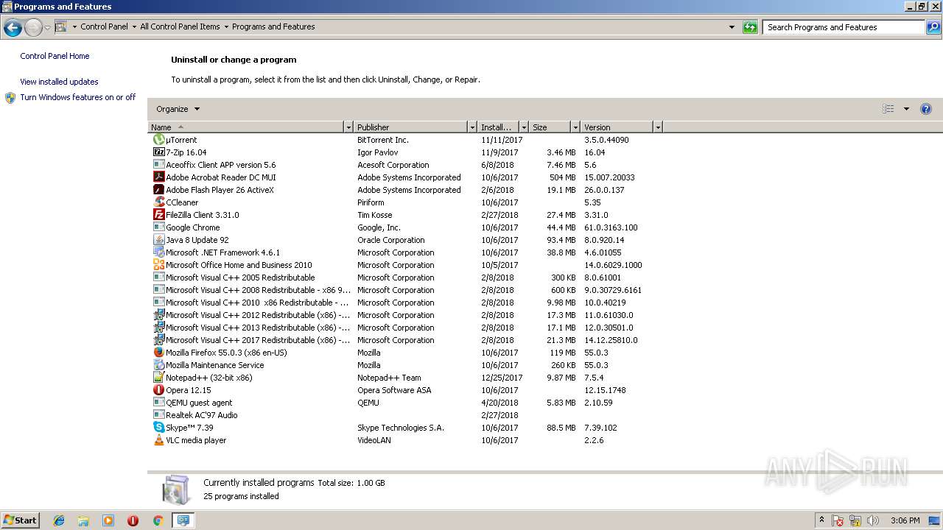Sort by the Name column header
The image size is (943, 530).
(x=246, y=127)
